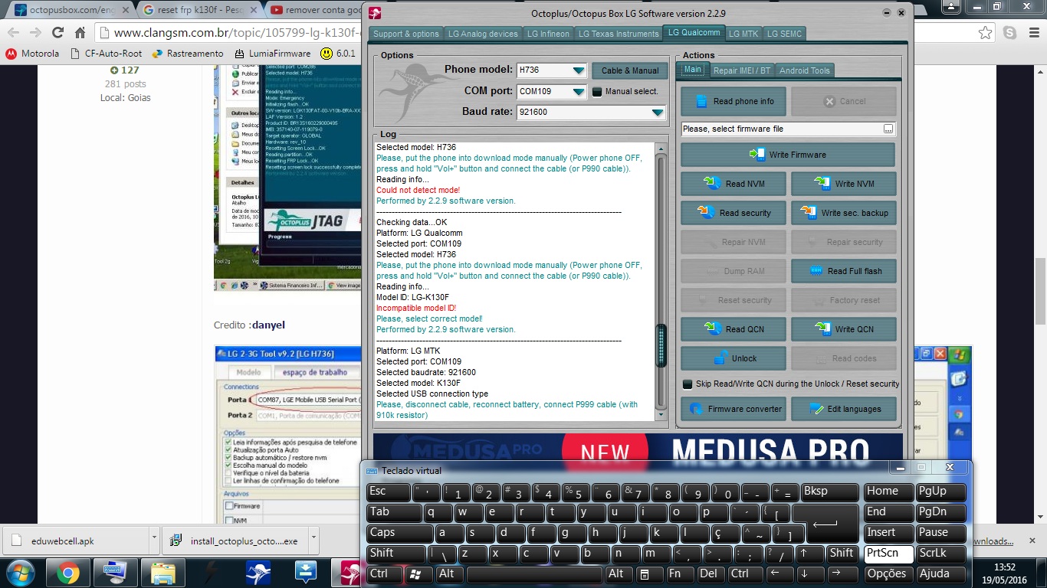The height and width of the screenshot is (588, 1047).
Task: Click browser back arrow
Action: coord(14,33)
